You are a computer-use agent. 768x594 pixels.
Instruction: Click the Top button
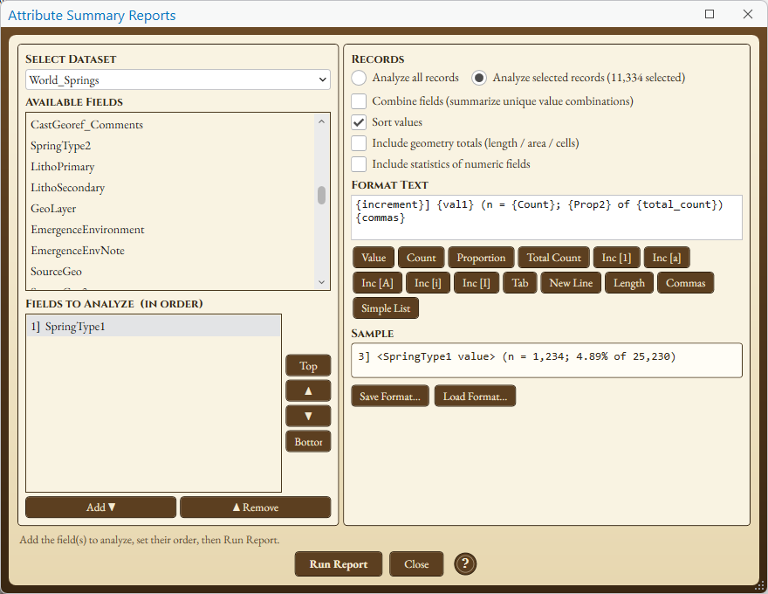308,366
